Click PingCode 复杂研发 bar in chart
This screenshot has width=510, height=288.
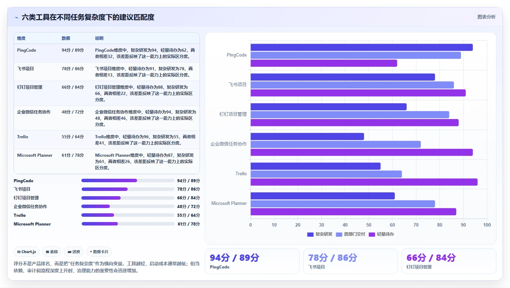tap(362, 47)
